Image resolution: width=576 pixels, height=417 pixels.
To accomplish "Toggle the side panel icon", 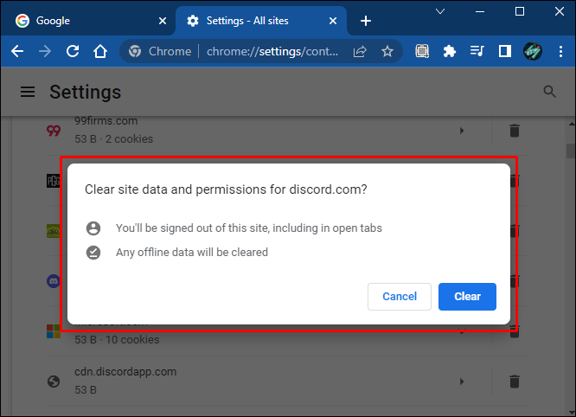I will [x=505, y=51].
